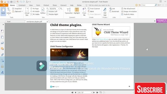Click the Open folder icon in quick toolbar
This screenshot has height=94, width=167.
click(5, 2)
